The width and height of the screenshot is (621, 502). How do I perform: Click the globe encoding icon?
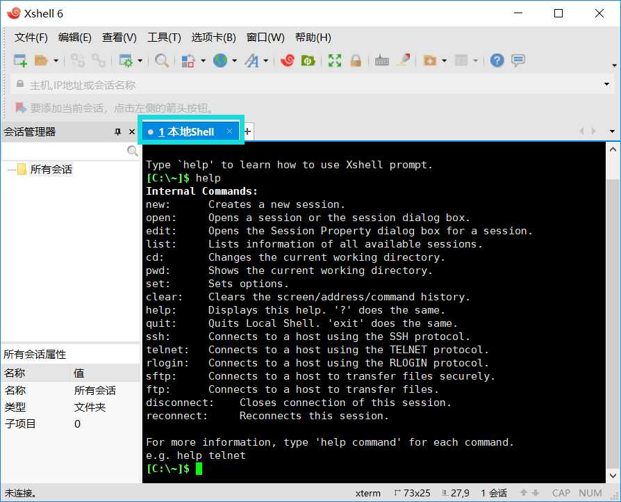[220, 60]
